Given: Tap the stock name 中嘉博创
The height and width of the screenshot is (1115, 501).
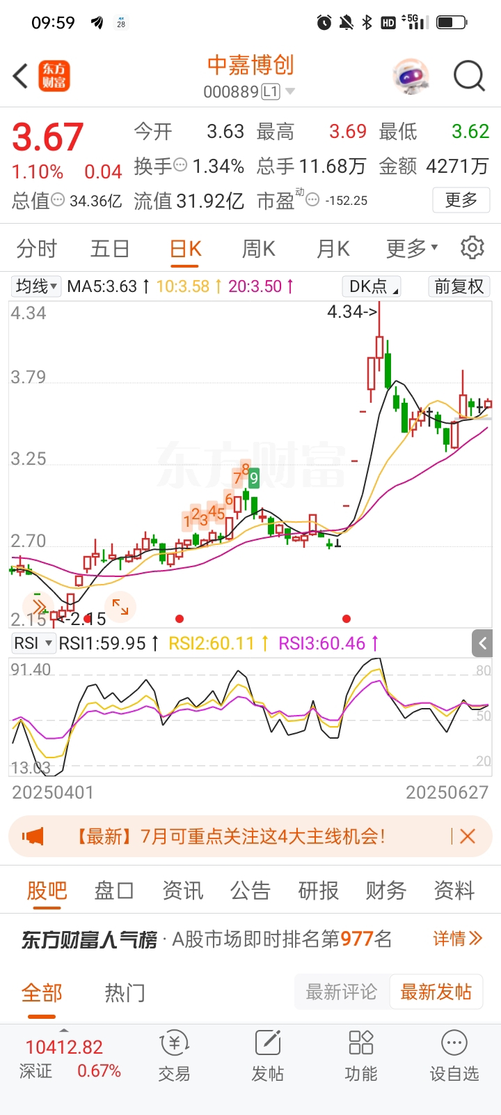Looking at the screenshot, I should coord(250,65).
